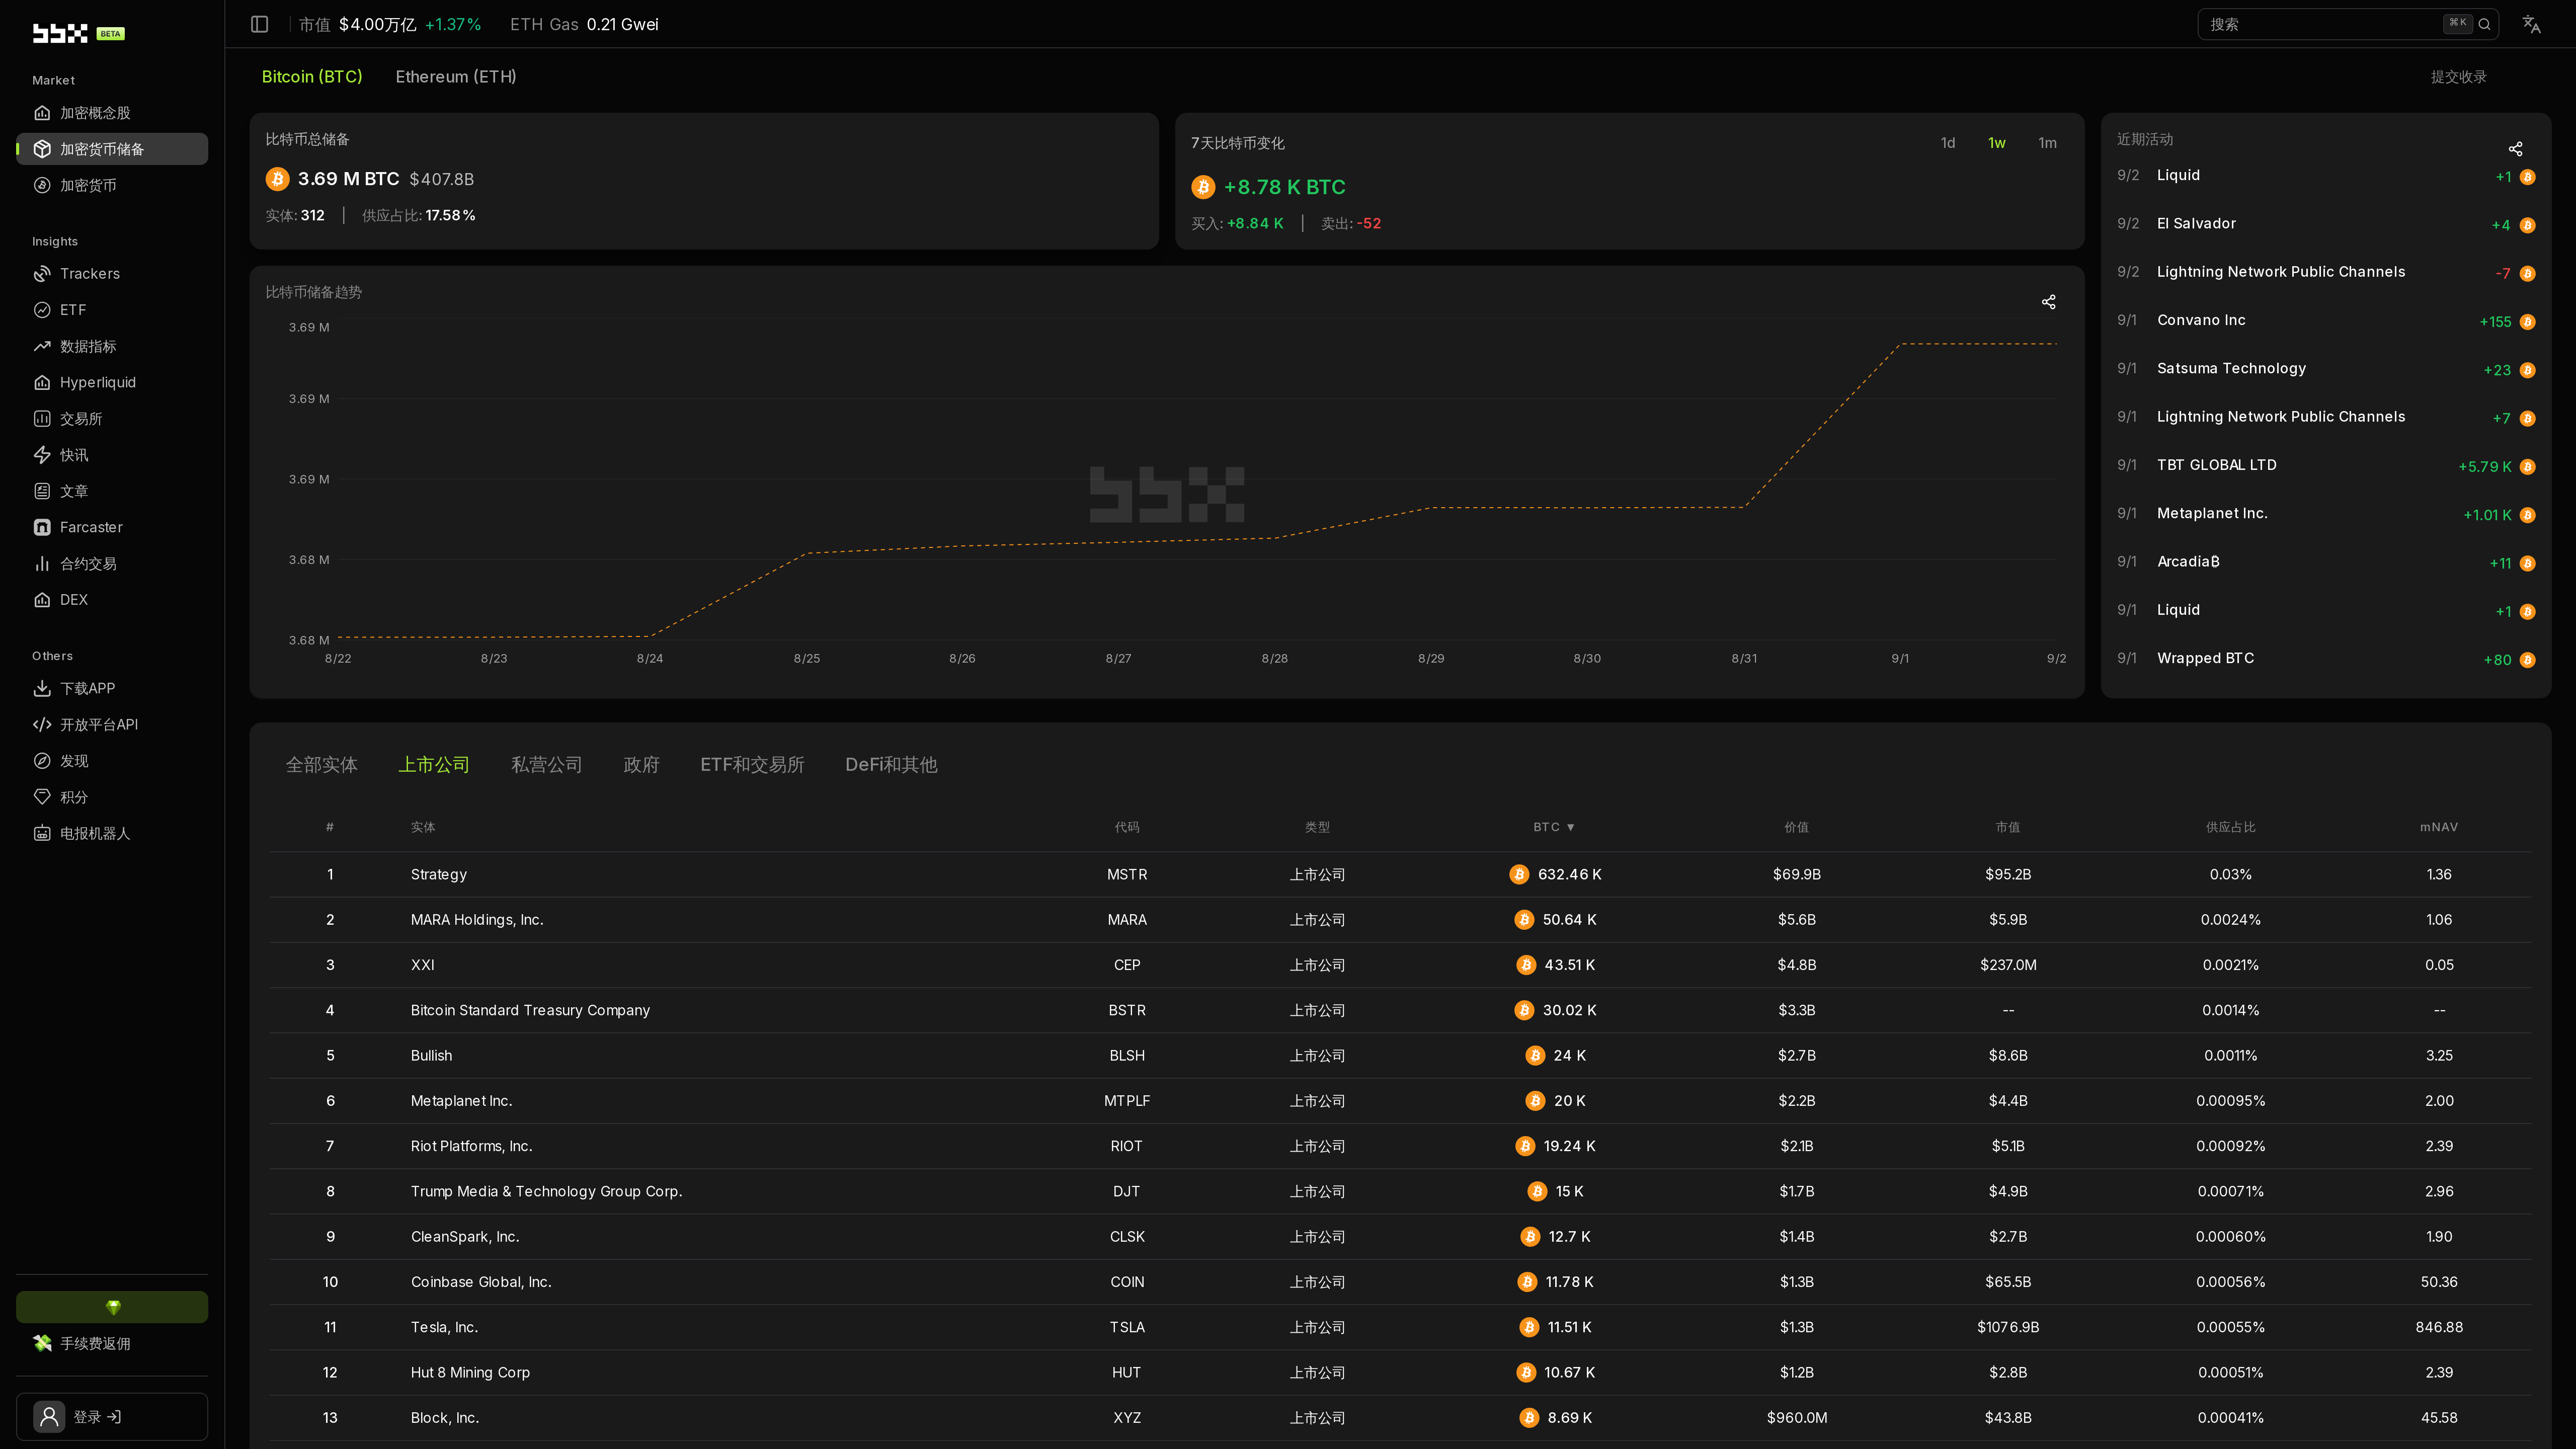2576x1449 pixels.
Task: Open the cryptocurrency menu icon
Action: (42, 185)
